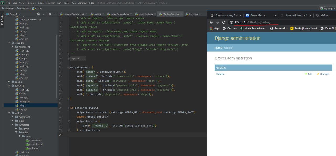Open the Apps bookmark shortcut
This screenshot has height=156, width=336.
(215, 29)
